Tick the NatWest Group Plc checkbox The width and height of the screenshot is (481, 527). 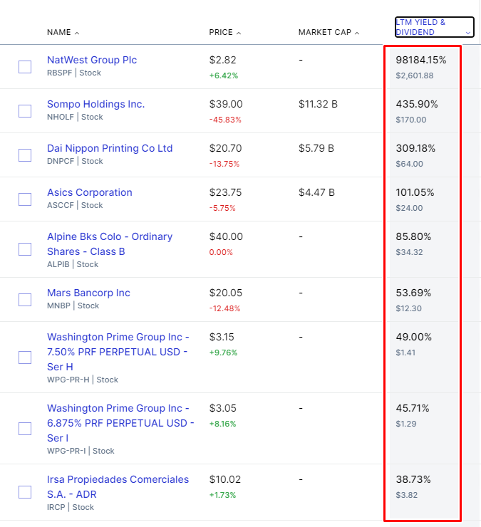pyautogui.click(x=25, y=67)
